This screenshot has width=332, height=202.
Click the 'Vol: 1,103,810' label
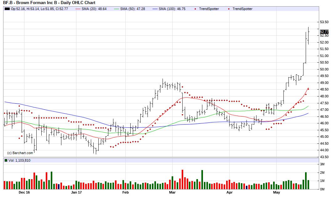click(19, 160)
